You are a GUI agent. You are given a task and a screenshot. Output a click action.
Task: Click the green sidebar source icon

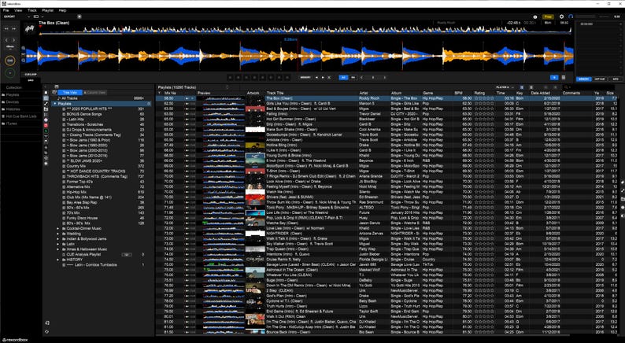pyautogui.click(x=46, y=131)
